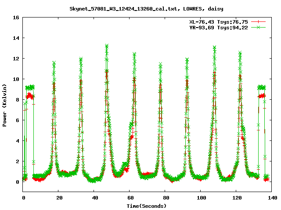Click the y-axis tick label 8
Image resolution: width=281 pixels, height=210 pixels.
coord(18,100)
